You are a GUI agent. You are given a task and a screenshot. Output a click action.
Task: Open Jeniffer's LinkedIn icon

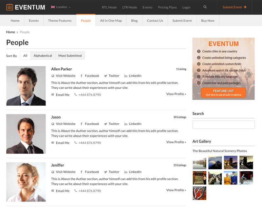point(126,172)
